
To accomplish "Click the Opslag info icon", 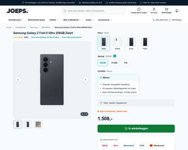I will [115, 56].
